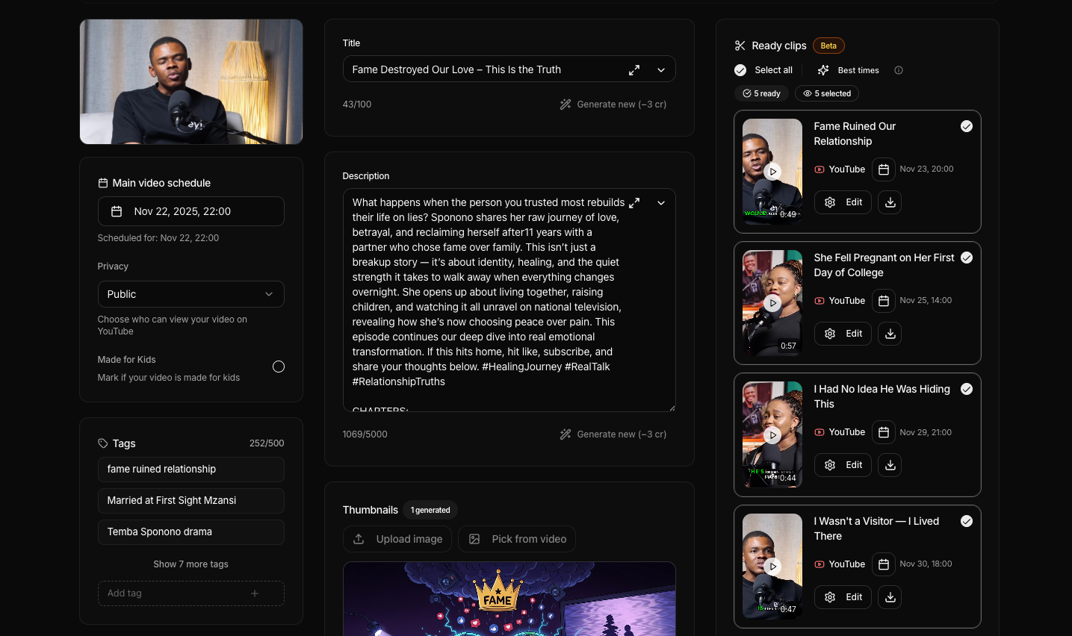1072x636 pixels.
Task: Download the I Wasn't a Visitor clip
Action: pyautogui.click(x=890, y=597)
